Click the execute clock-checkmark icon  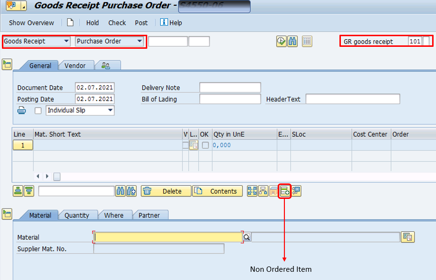pyautogui.click(x=281, y=42)
